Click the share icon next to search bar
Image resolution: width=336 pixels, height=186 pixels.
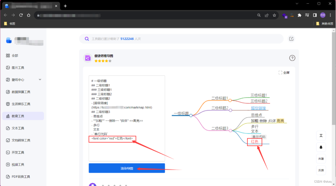291,39
